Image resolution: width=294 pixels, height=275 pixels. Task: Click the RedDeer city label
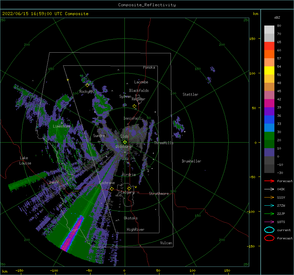tap(139, 99)
